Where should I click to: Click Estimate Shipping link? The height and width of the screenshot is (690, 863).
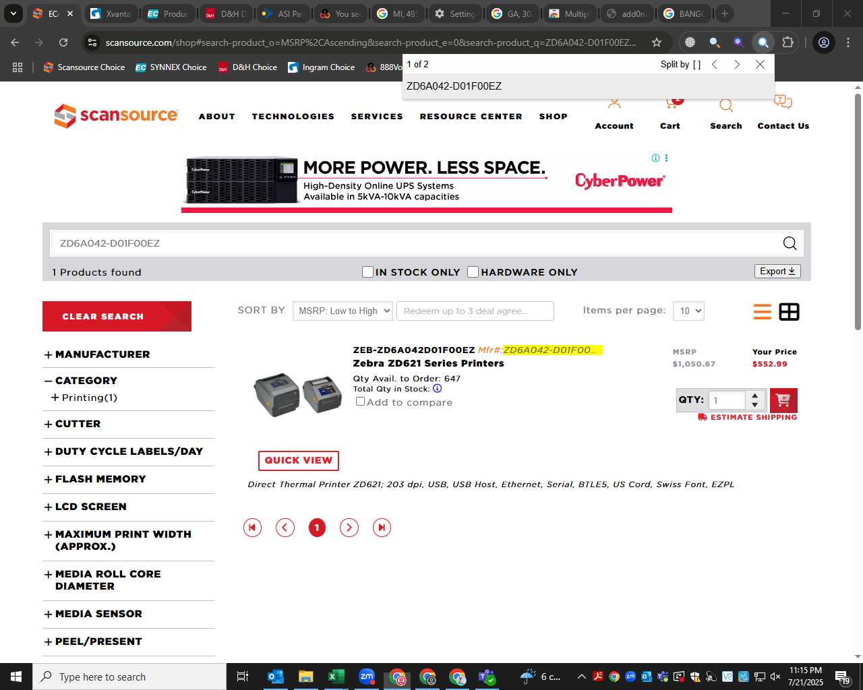tap(748, 417)
